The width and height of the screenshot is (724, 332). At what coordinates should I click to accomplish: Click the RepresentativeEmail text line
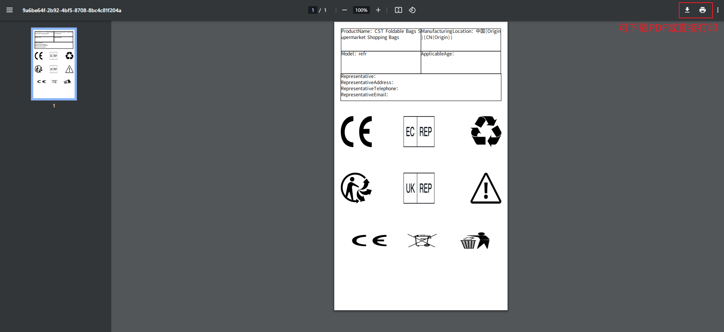(364, 95)
